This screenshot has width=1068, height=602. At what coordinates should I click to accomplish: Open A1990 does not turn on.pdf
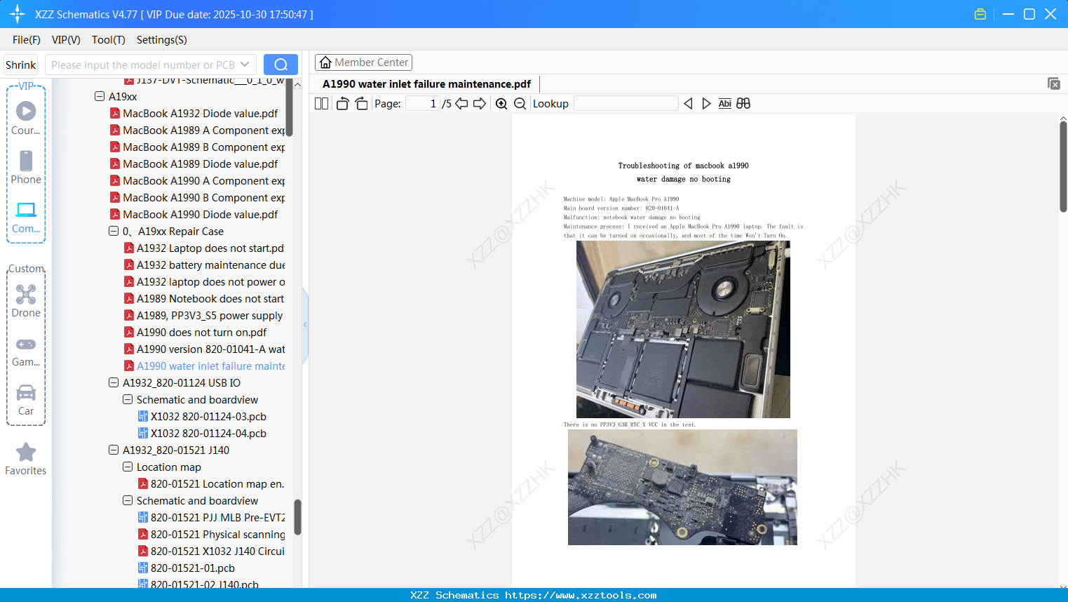point(195,332)
